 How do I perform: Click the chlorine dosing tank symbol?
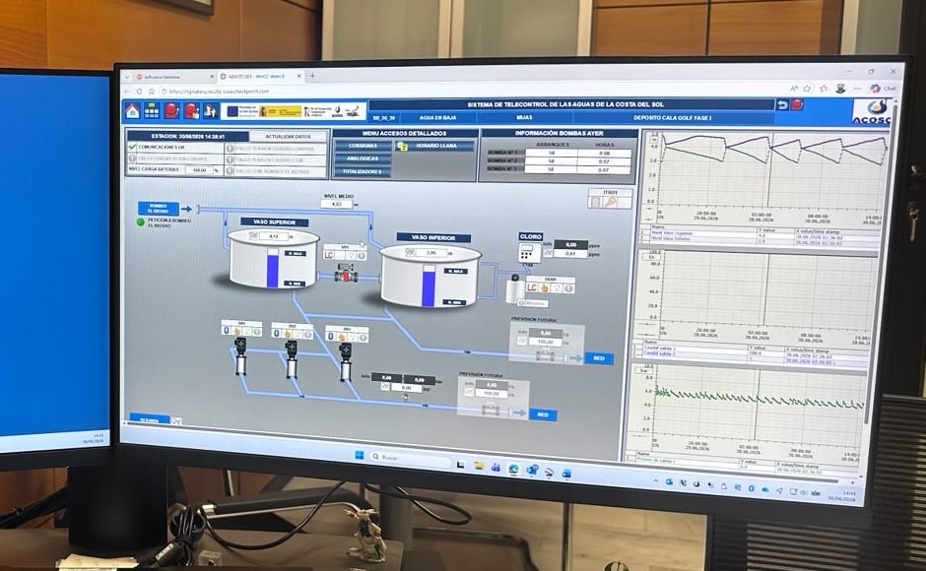pyautogui.click(x=515, y=289)
